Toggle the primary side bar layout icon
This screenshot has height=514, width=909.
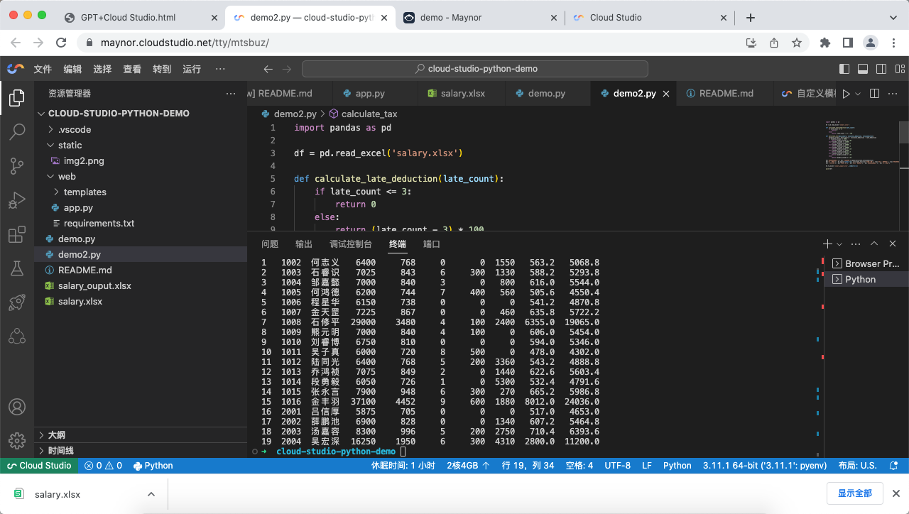(844, 69)
